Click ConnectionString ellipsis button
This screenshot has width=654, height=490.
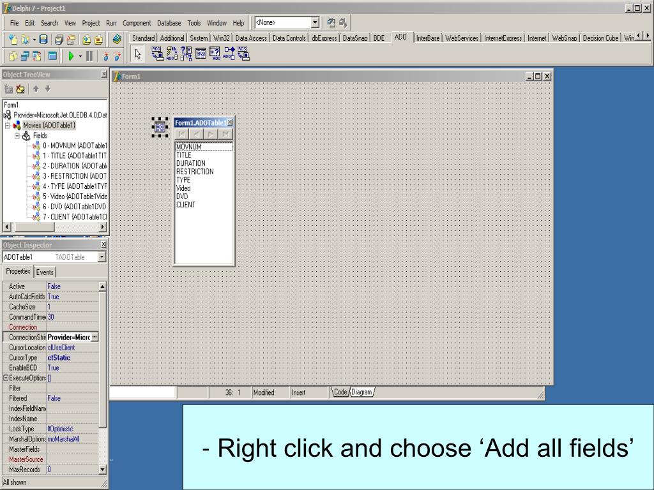click(95, 337)
